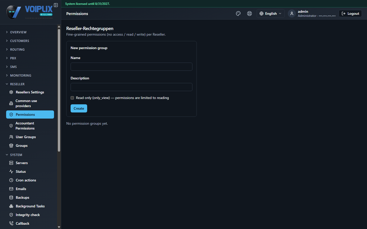Click the Cron actions clock icon
Image resolution: width=367 pixels, height=229 pixels.
click(11, 180)
